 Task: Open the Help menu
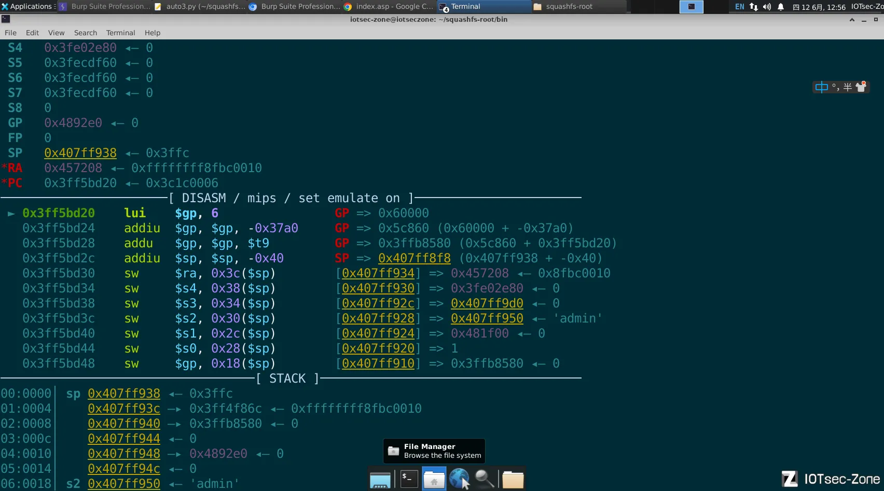(x=153, y=33)
